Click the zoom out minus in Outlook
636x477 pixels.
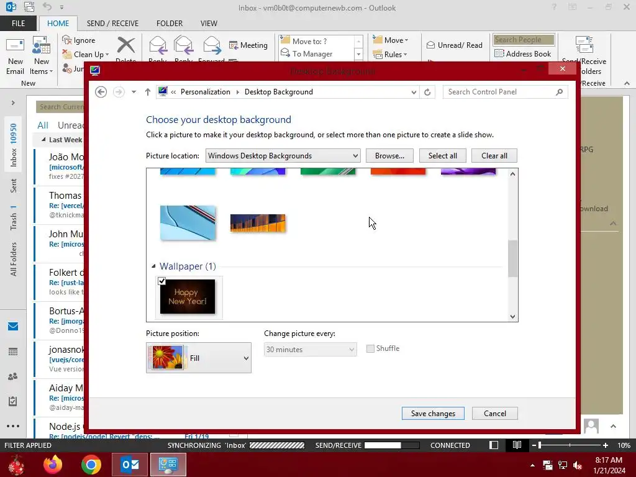click(x=534, y=445)
